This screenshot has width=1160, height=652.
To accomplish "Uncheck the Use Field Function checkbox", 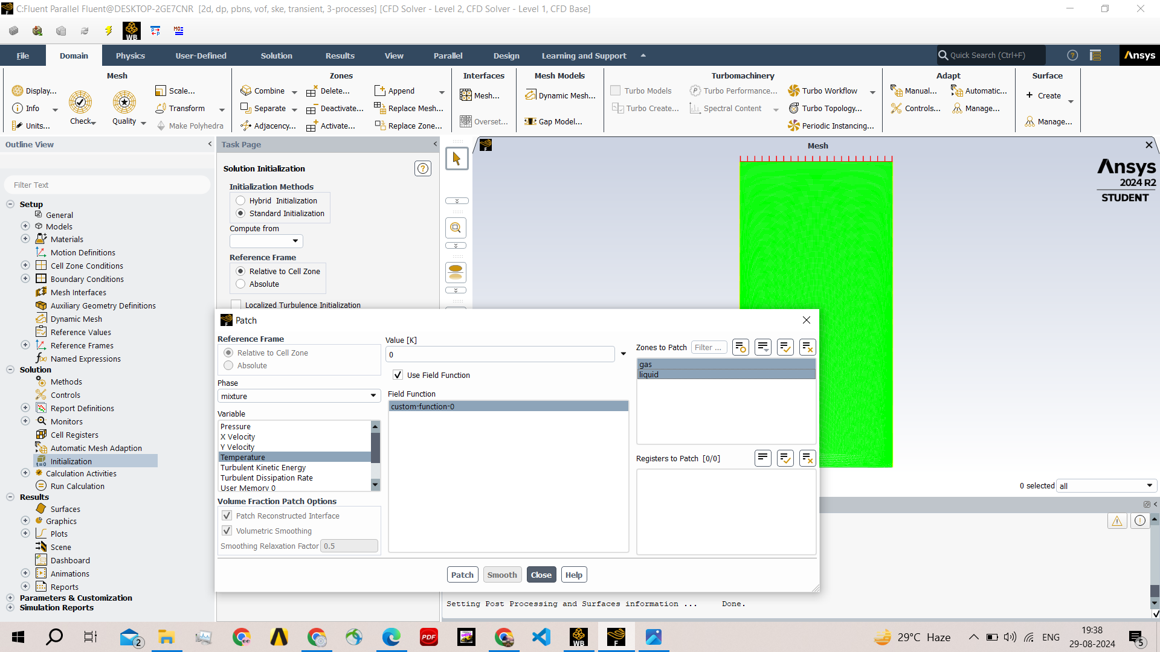I will point(398,375).
